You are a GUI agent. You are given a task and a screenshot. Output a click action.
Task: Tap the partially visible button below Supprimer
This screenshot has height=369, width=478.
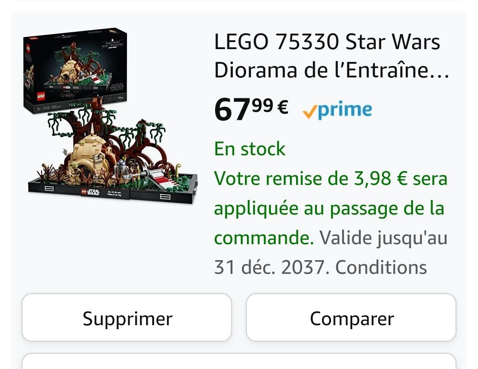click(239, 361)
